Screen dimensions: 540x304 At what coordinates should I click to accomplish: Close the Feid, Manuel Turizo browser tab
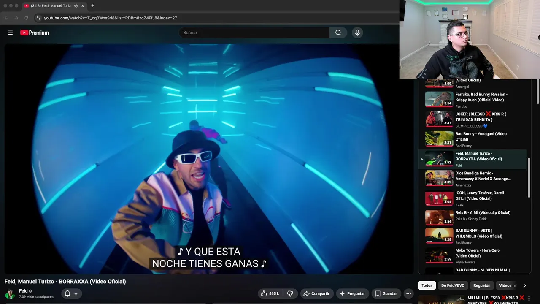point(83,6)
